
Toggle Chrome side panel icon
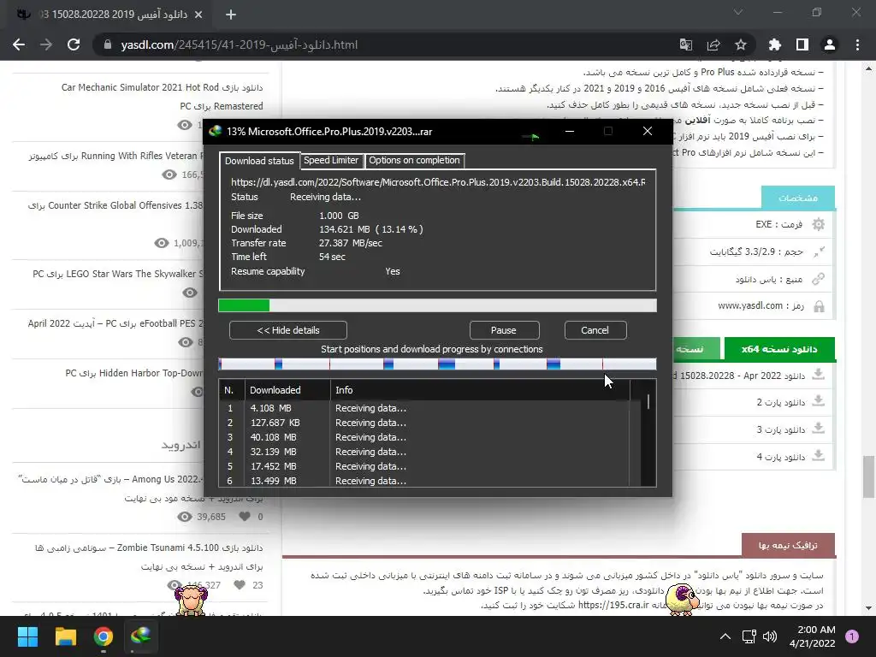802,44
